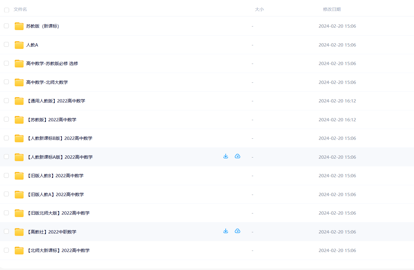Open the 高中数学-苏教版必修 选修 folder
Screen dimensions: 414x270
(52, 64)
